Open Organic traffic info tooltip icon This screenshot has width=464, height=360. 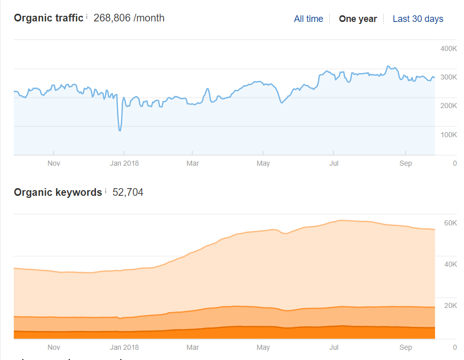87,16
